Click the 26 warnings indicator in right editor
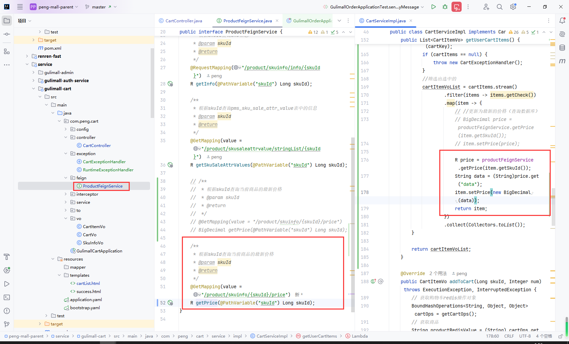 point(513,32)
